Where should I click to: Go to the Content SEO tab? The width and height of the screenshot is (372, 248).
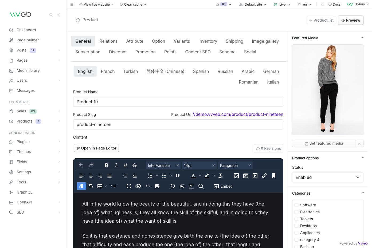point(198,52)
